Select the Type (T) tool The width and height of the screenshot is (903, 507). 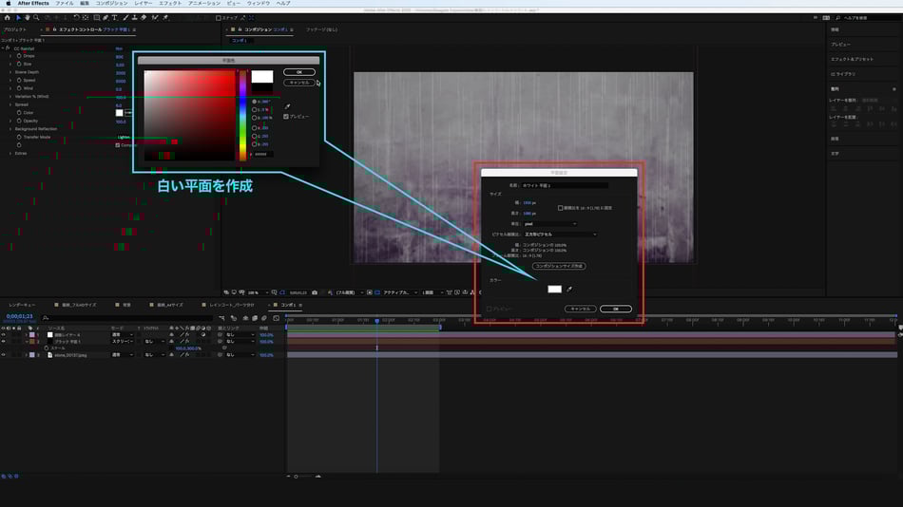tap(115, 17)
